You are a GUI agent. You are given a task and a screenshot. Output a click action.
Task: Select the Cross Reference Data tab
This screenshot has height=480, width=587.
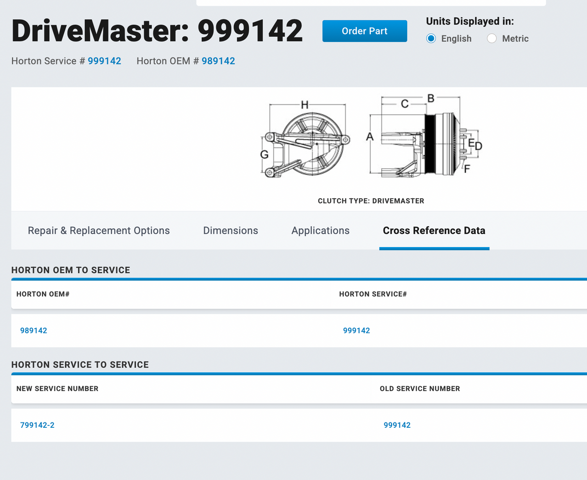[434, 231]
